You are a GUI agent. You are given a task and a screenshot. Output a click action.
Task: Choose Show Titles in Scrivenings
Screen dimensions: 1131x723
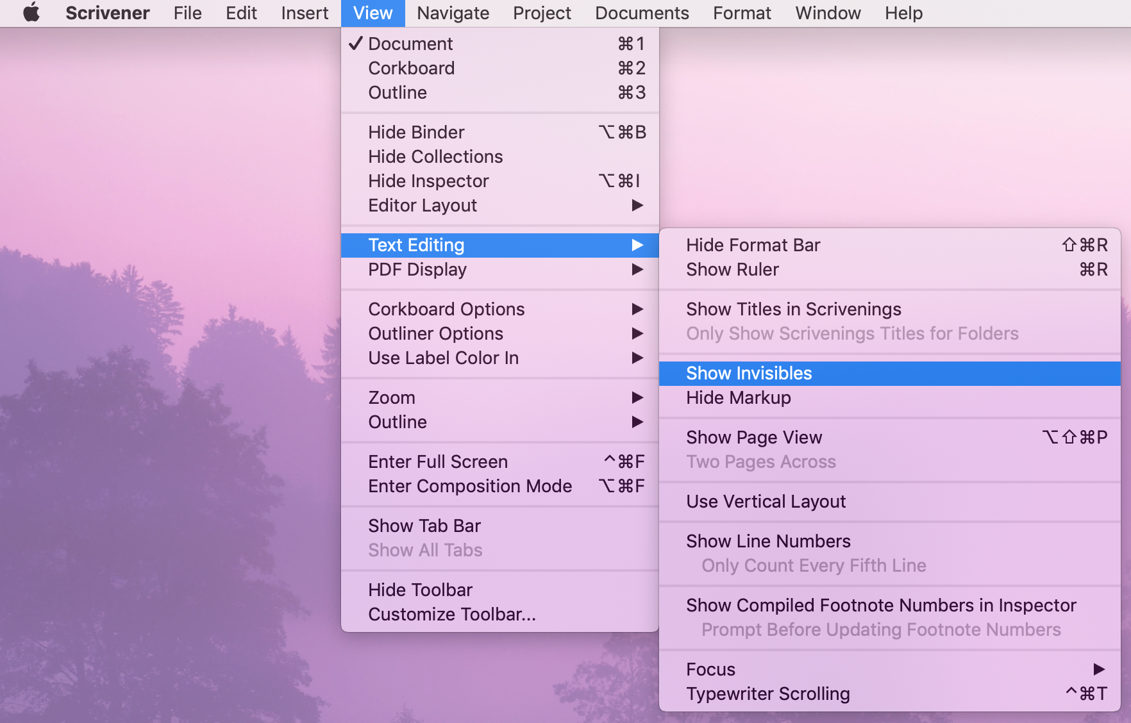890,309
